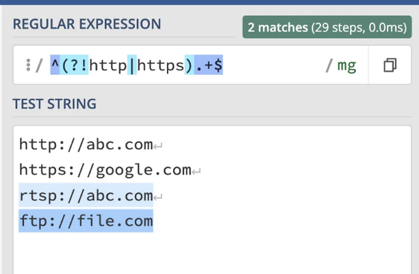The image size is (419, 274).
Task: Click the https://google.com test line
Action: pos(105,170)
